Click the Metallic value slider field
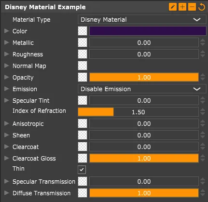The height and width of the screenshot is (202, 208). click(144, 42)
